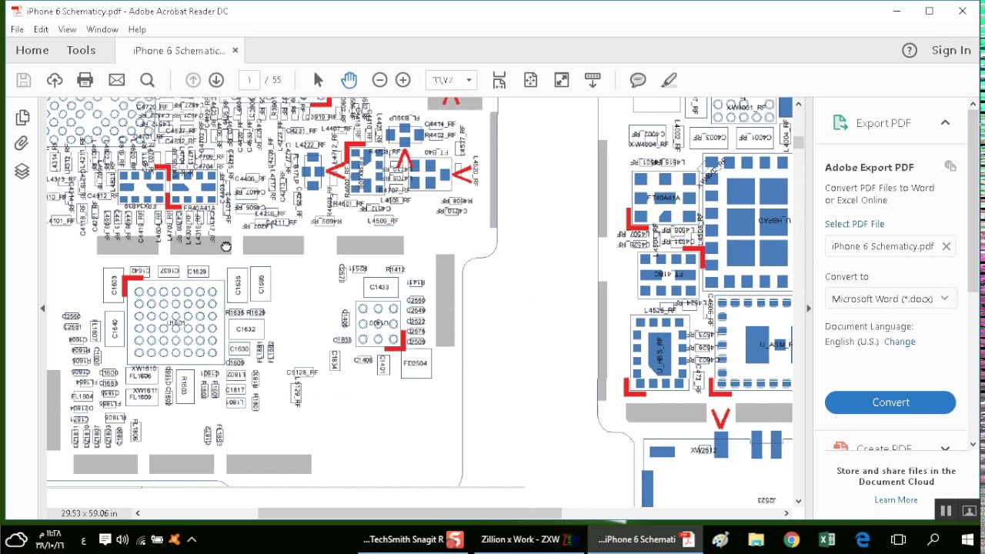This screenshot has width=985, height=554.
Task: Click the Adobe Export PDF copy icon
Action: point(950,166)
